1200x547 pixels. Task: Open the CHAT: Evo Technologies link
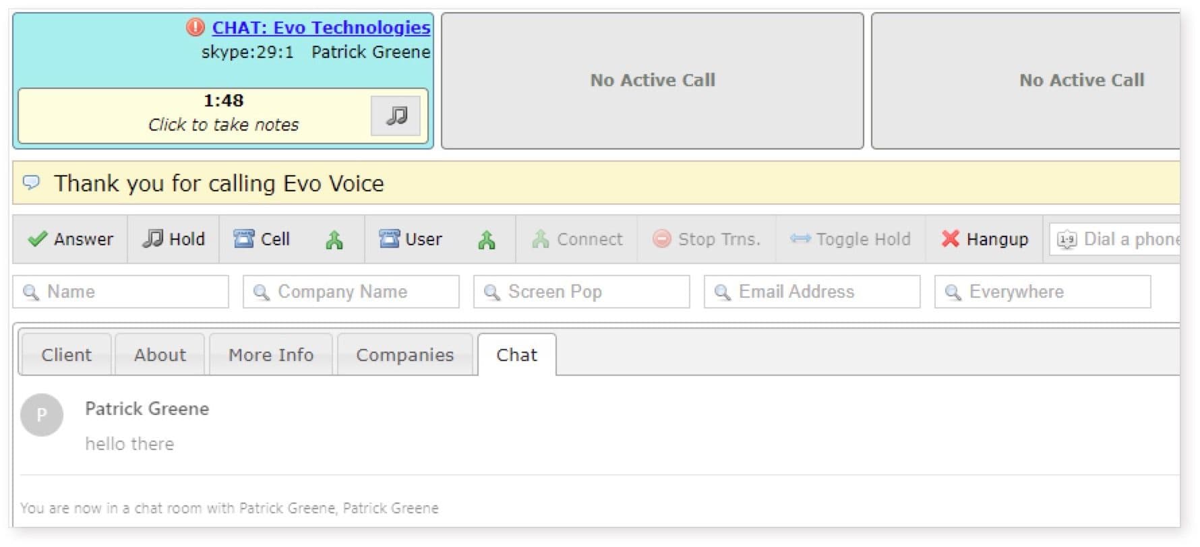coord(321,28)
